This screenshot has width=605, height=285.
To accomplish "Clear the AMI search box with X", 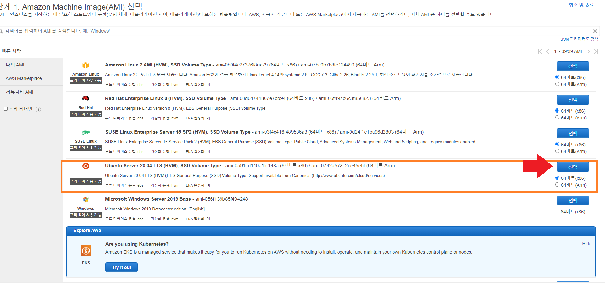I will 595,31.
